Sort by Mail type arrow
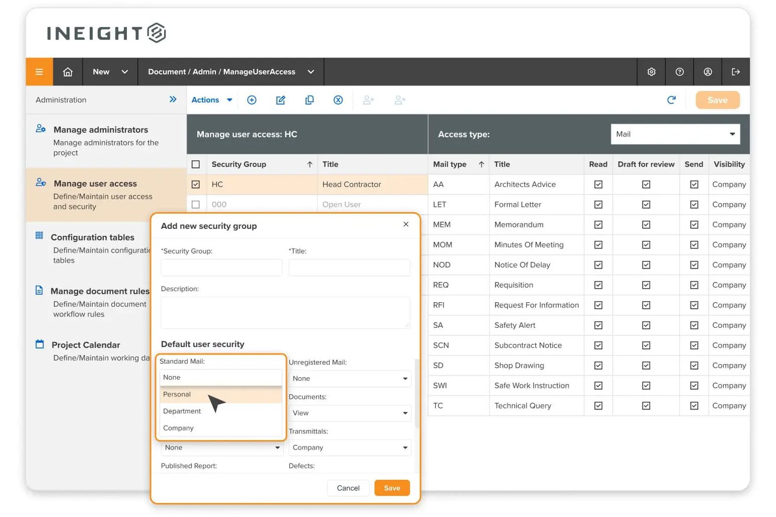This screenshot has height=517, width=776. click(481, 164)
